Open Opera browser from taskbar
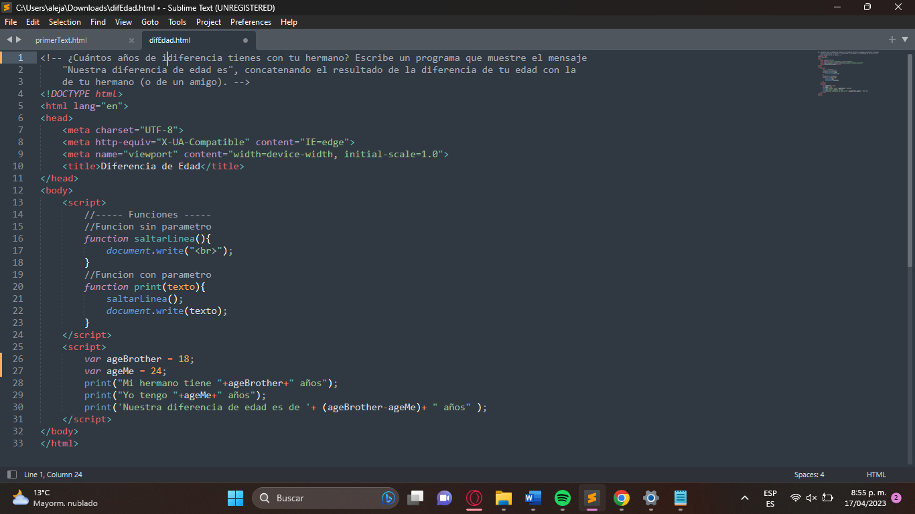915x514 pixels. [474, 498]
